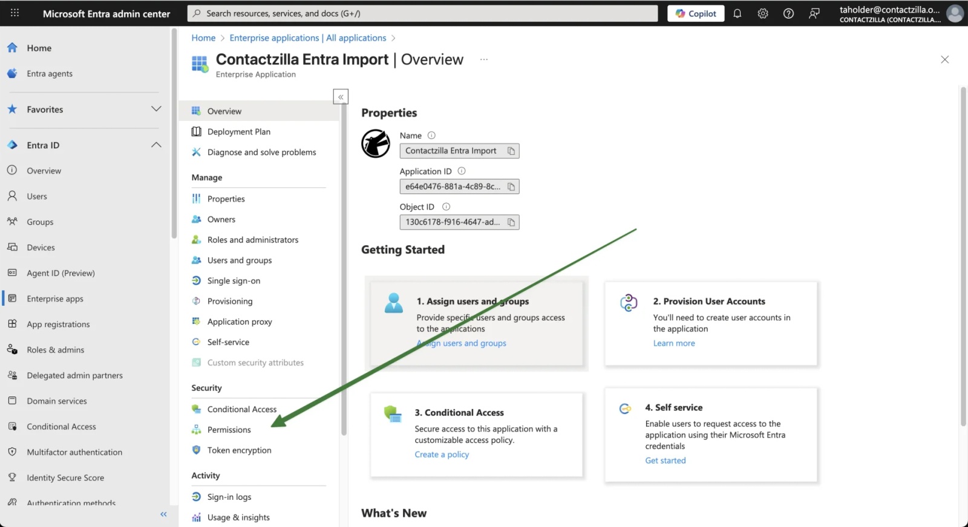This screenshot has width=968, height=527.
Task: Open App registrations in sidebar
Action: 58,325
